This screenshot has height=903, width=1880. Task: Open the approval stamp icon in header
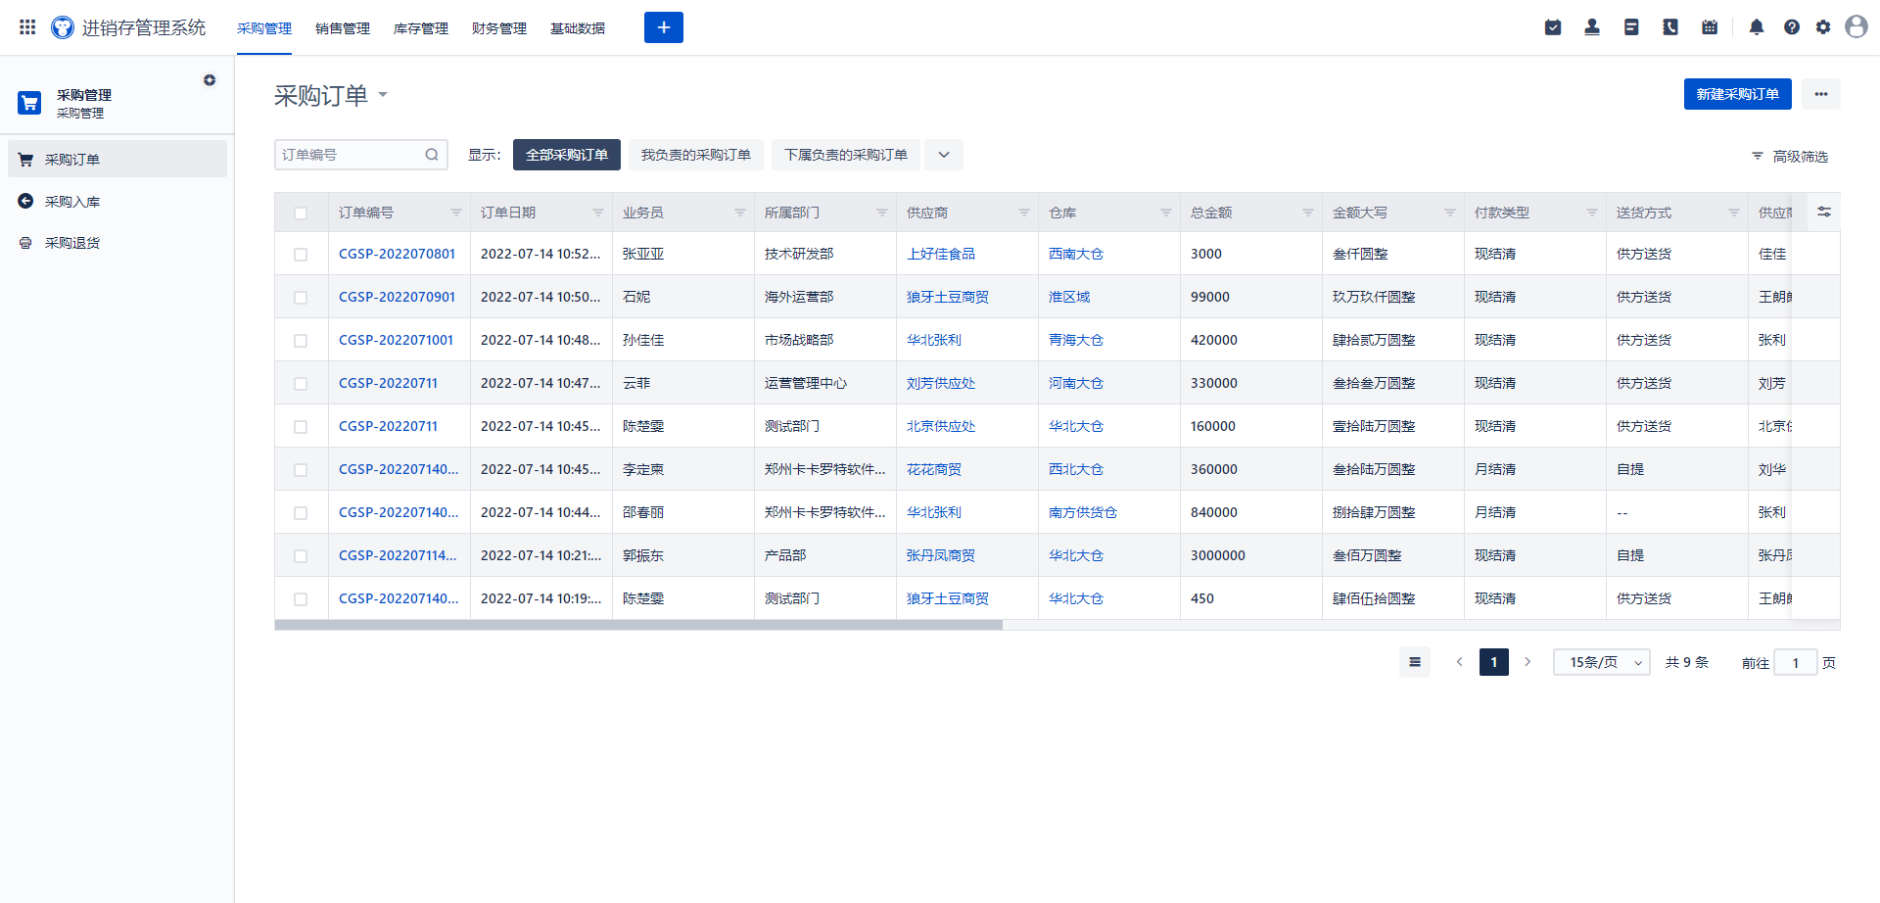pyautogui.click(x=1592, y=27)
